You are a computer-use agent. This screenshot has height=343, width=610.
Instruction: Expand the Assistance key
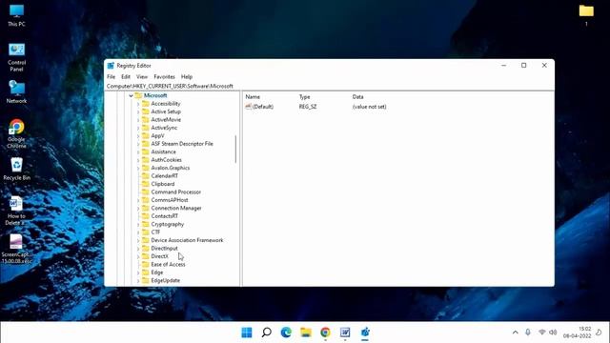point(138,152)
